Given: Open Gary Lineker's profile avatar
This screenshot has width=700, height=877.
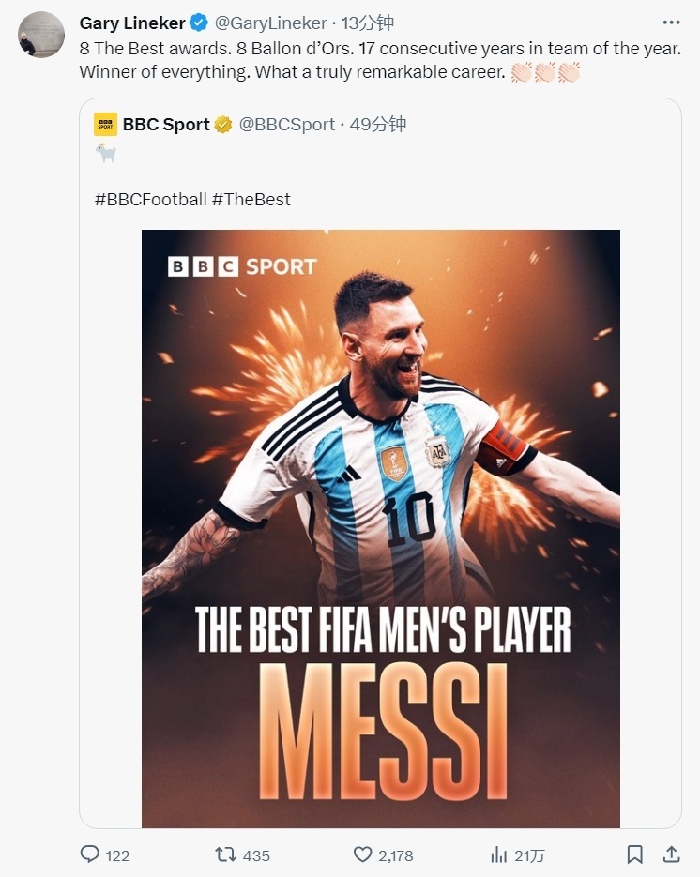Looking at the screenshot, I should [41, 36].
